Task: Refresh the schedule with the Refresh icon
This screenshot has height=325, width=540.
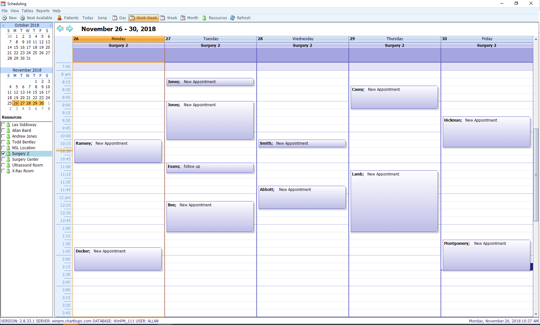Action: tap(232, 18)
